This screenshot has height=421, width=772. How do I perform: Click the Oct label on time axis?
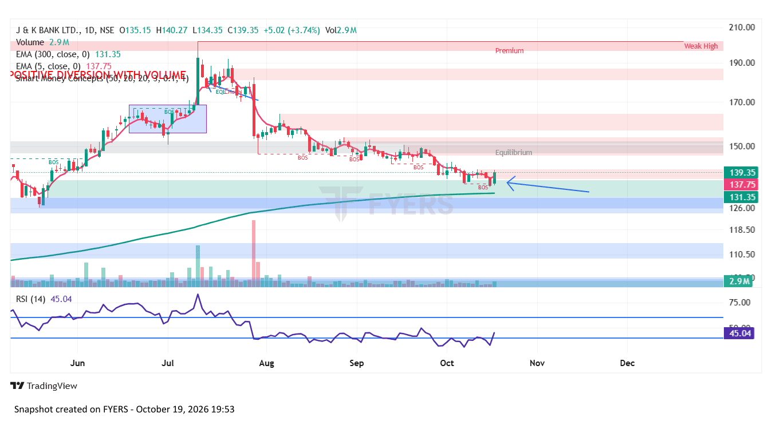click(x=447, y=363)
